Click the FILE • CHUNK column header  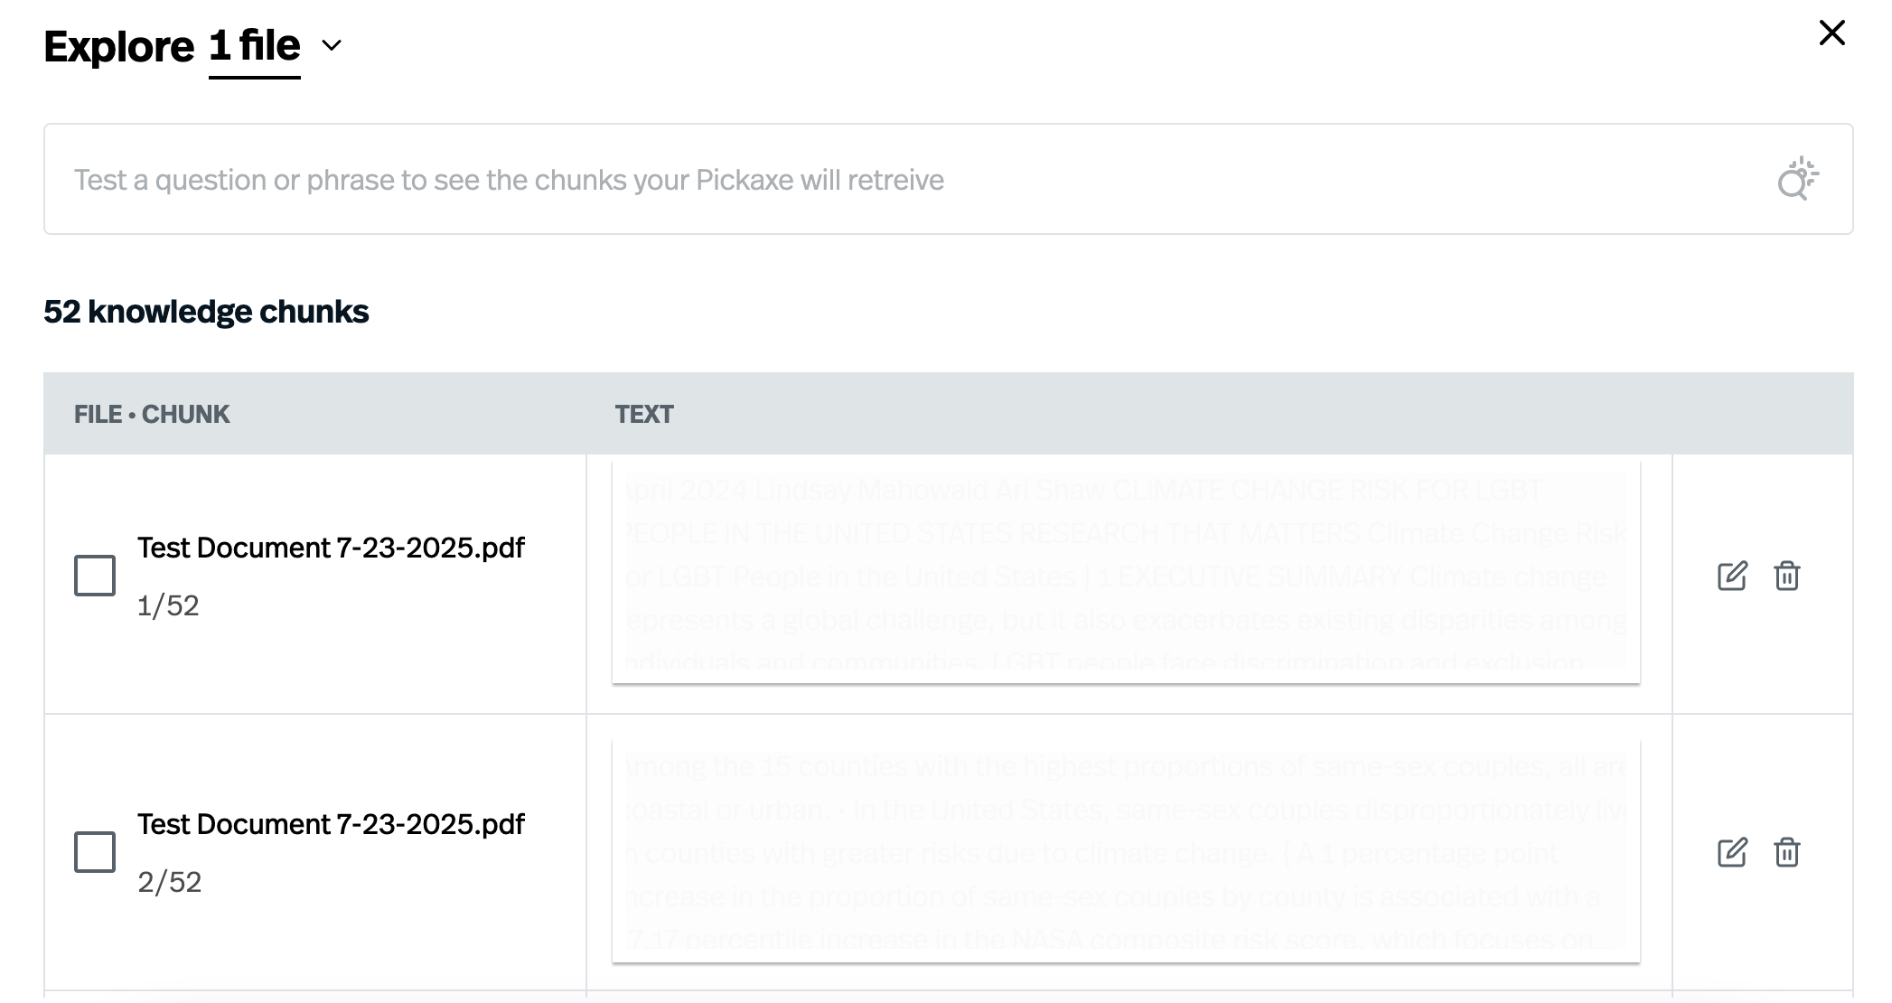152,414
